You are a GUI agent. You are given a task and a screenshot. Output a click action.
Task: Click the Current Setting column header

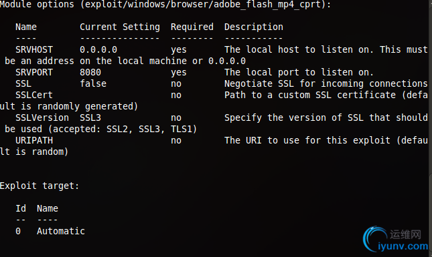tap(120, 27)
